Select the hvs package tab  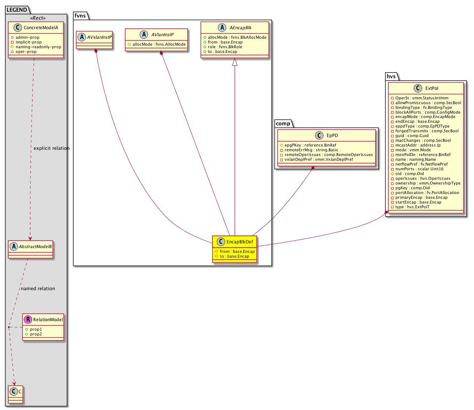(391, 76)
